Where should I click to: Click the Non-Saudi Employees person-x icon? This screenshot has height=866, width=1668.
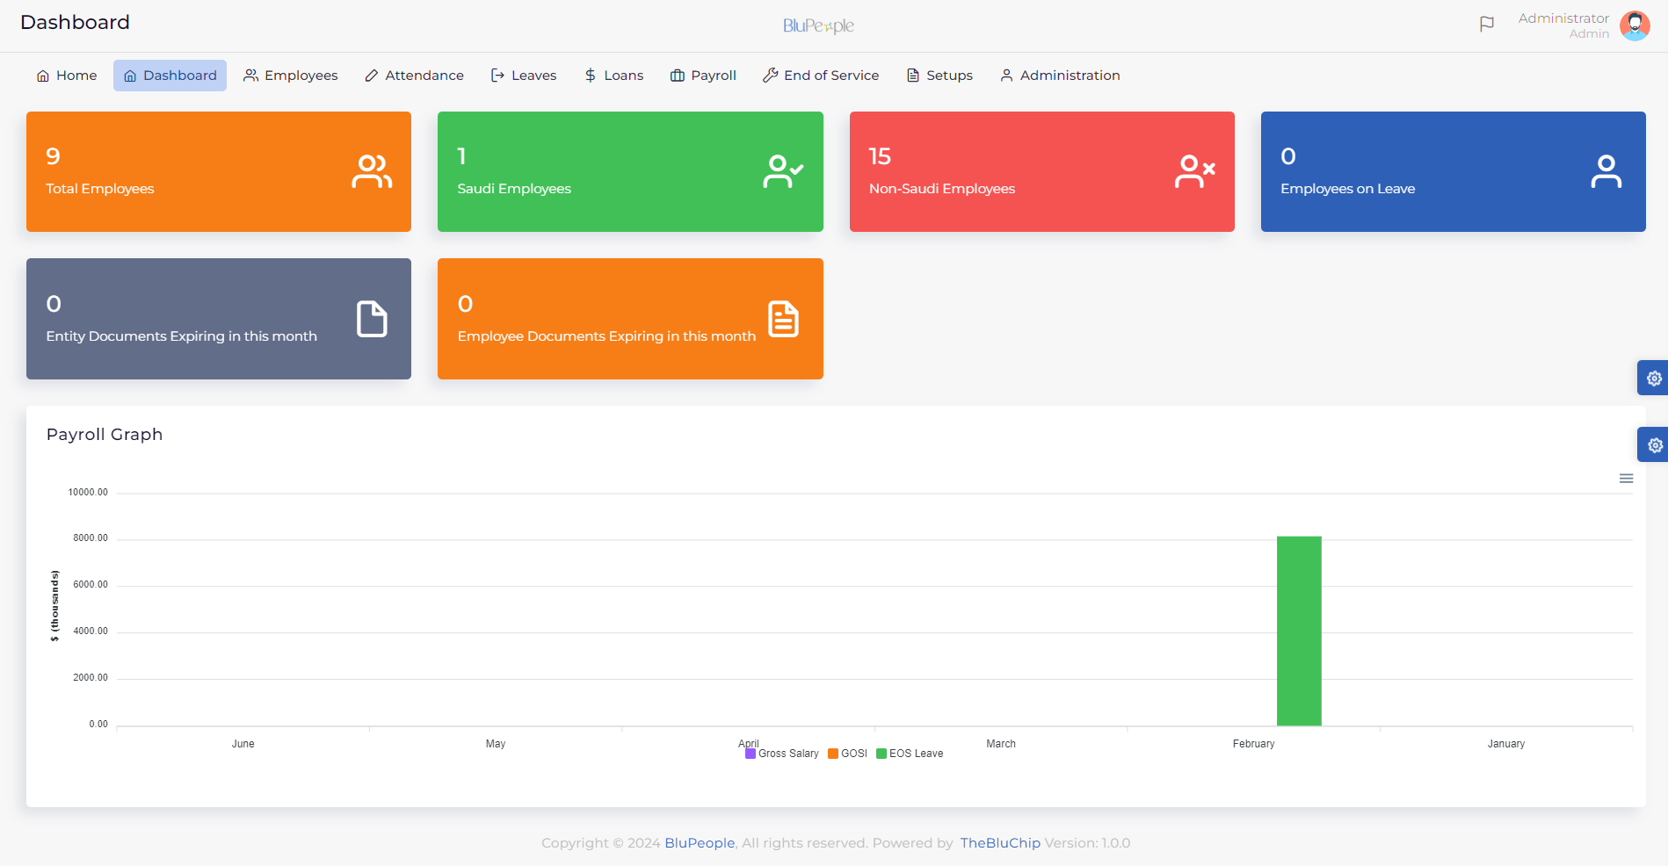(1195, 170)
